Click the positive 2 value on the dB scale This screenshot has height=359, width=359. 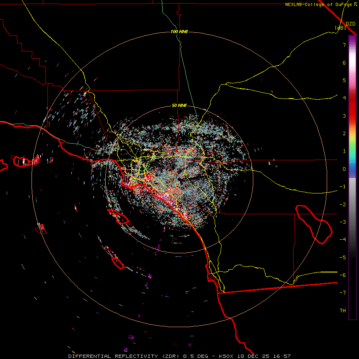click(x=344, y=134)
